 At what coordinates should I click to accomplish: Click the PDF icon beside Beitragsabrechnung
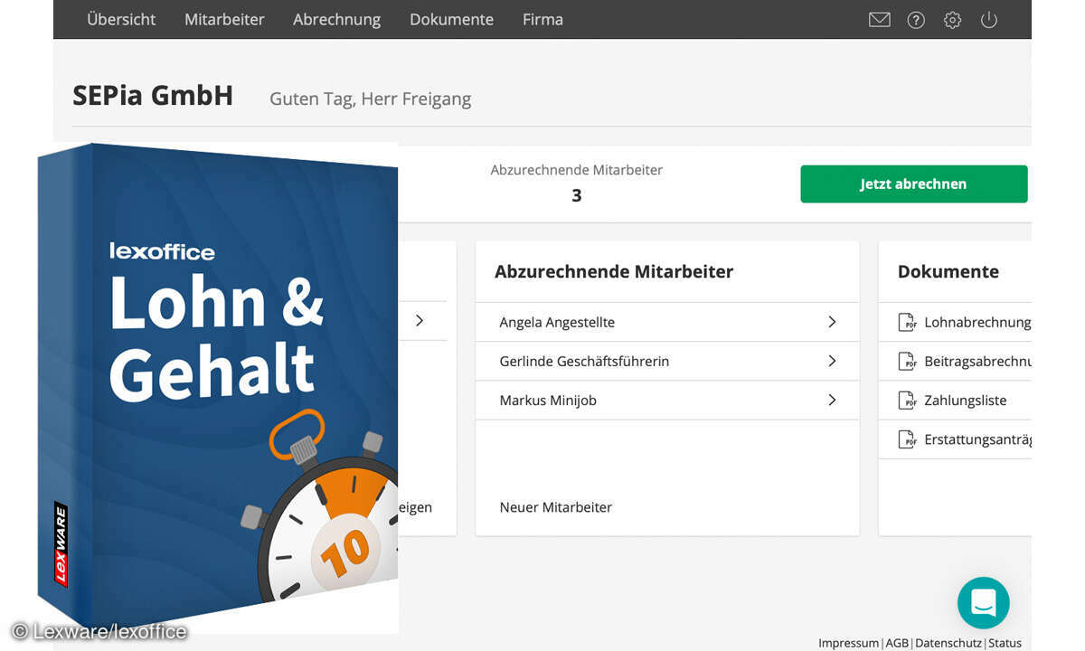tap(907, 361)
